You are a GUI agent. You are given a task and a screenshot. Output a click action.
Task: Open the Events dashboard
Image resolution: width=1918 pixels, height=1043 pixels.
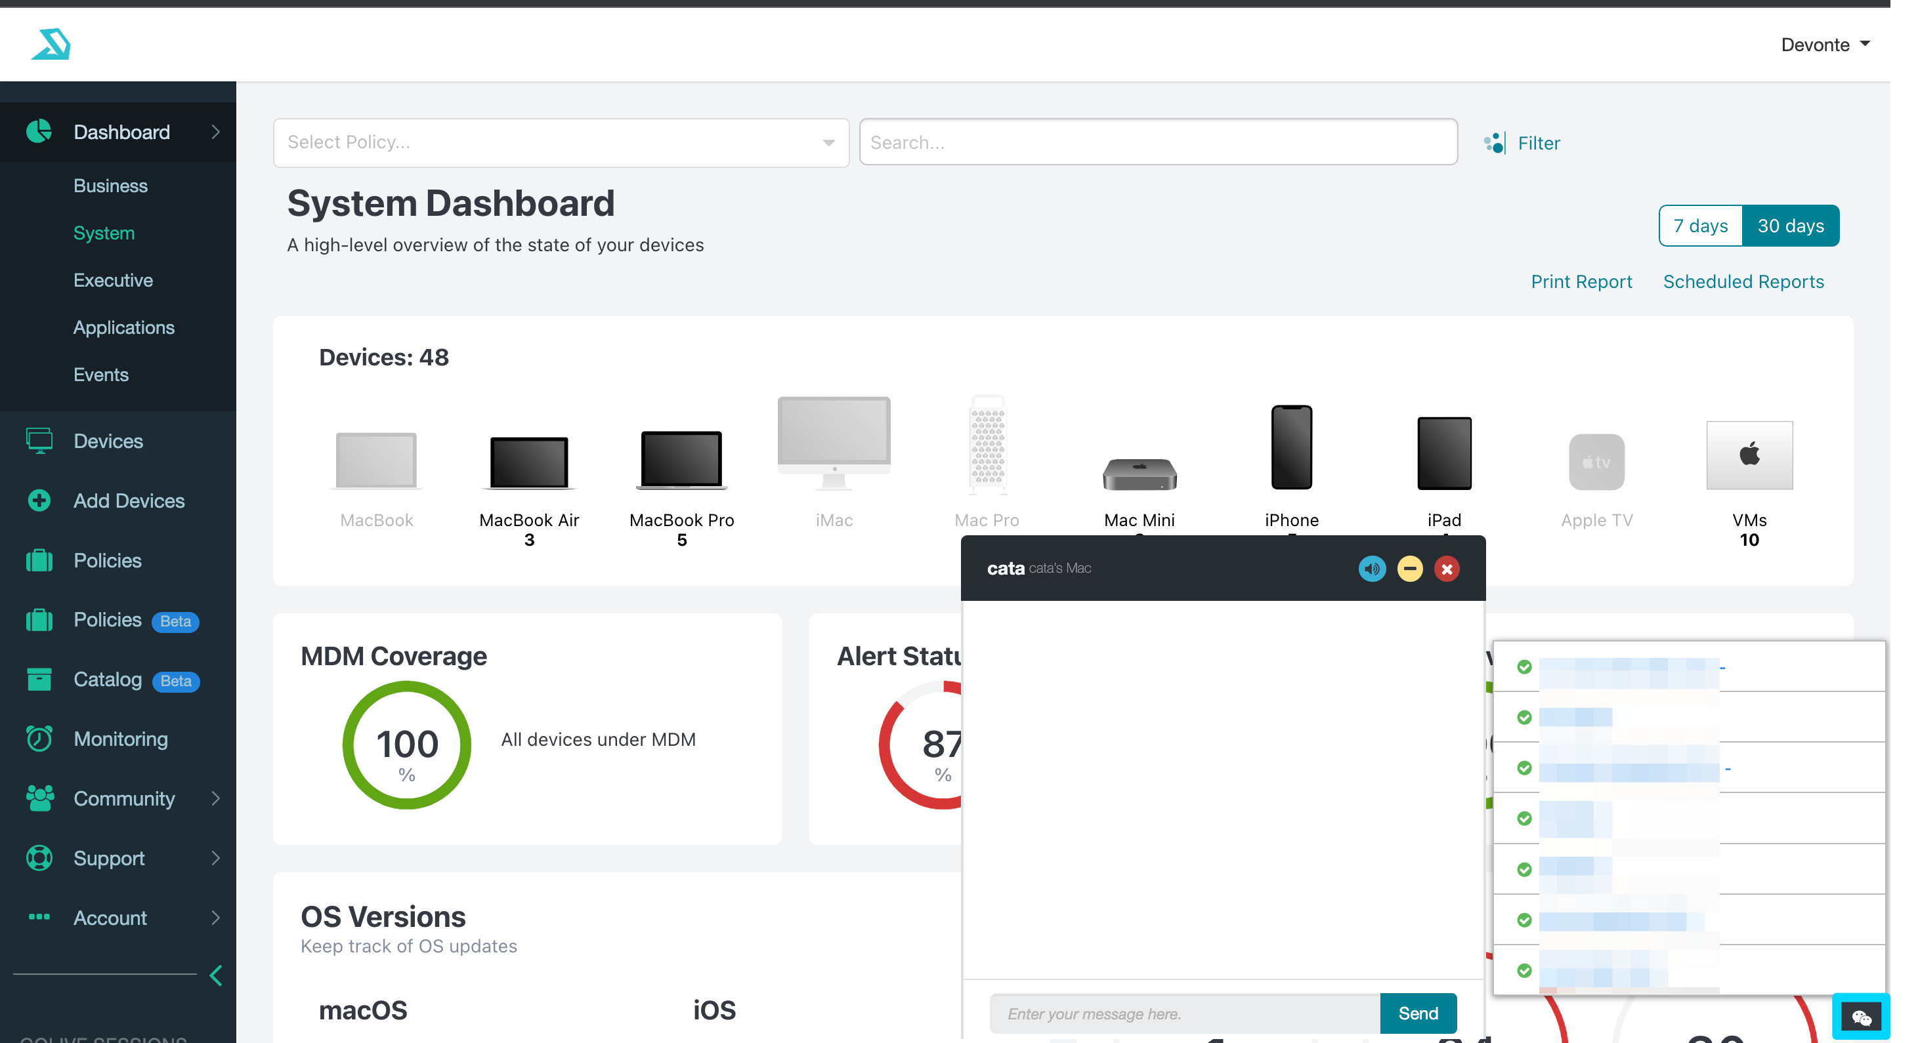pos(100,374)
